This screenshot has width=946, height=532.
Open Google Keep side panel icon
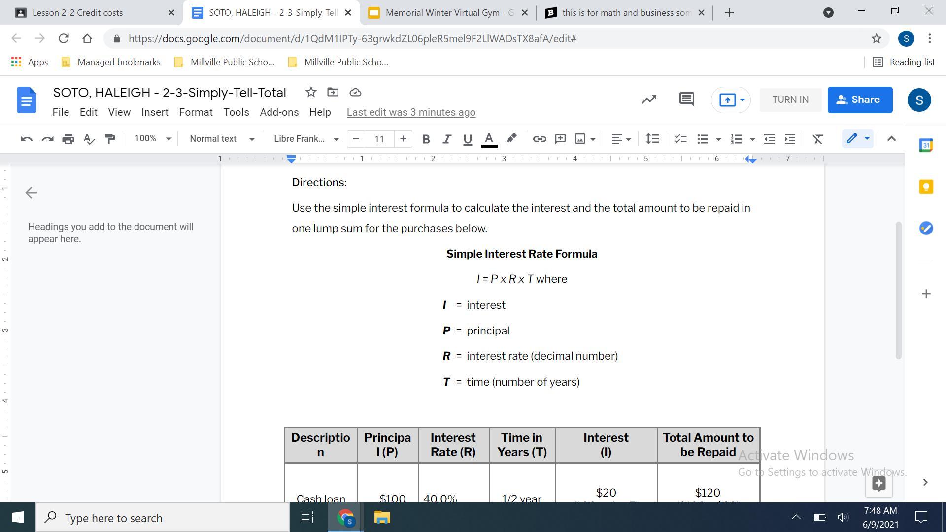(x=926, y=187)
